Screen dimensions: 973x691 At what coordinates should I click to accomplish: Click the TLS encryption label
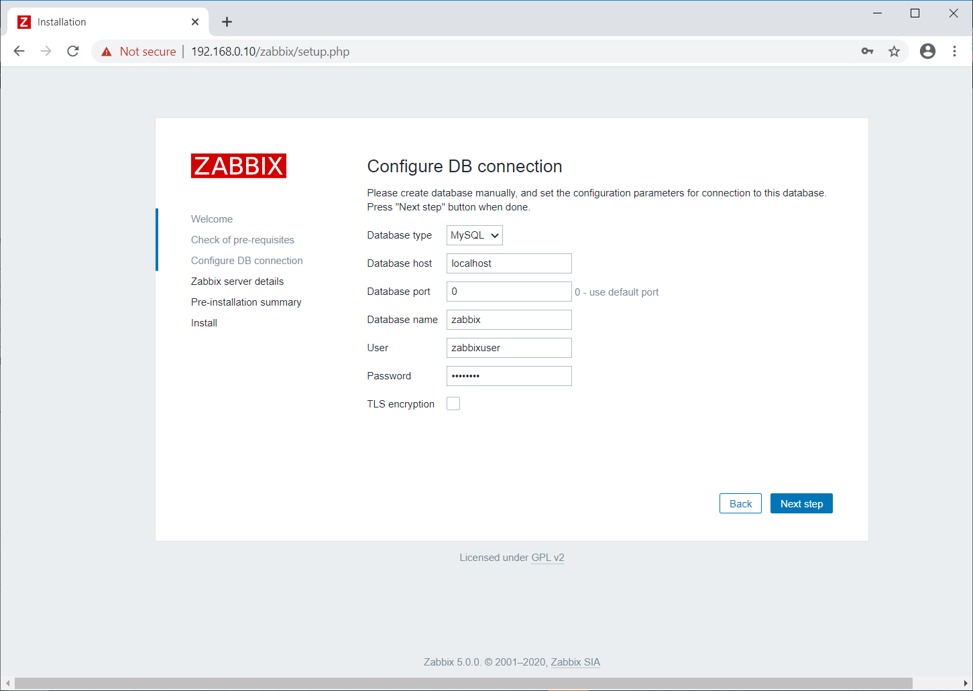pyautogui.click(x=401, y=404)
